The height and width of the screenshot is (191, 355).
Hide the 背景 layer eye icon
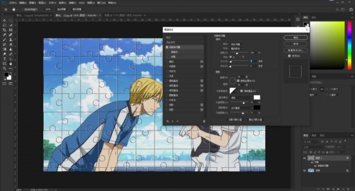click(x=304, y=170)
